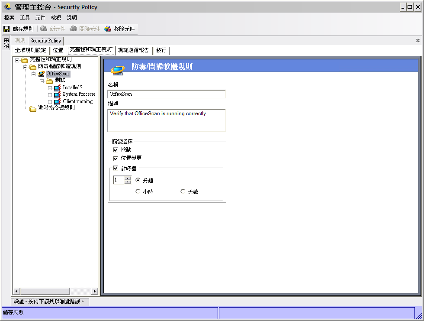424x321 pixels.
Task: Click the tree horizontal scrollbar thumb
Action: click(x=45, y=291)
